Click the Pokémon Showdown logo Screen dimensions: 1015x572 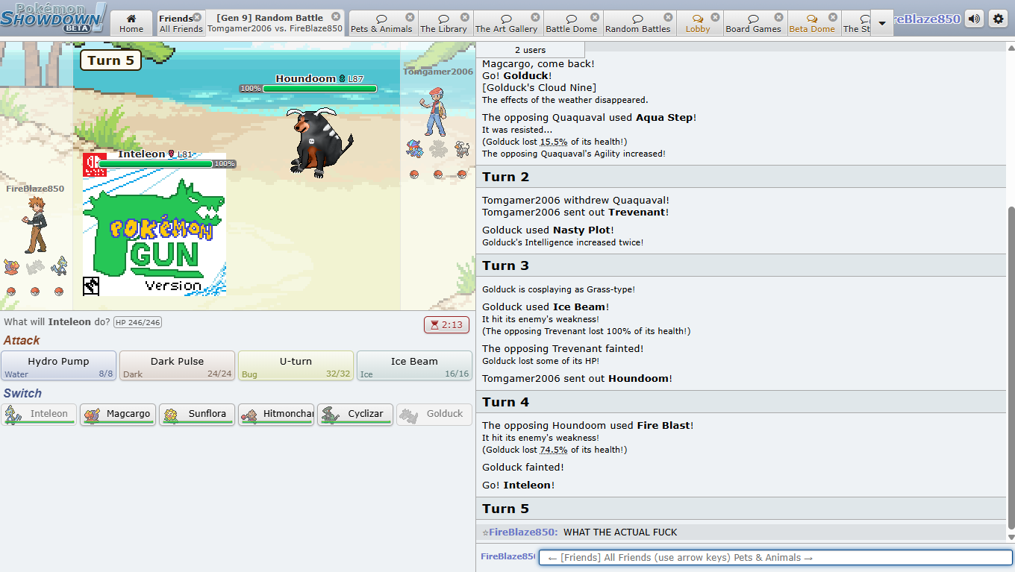pos(54,18)
